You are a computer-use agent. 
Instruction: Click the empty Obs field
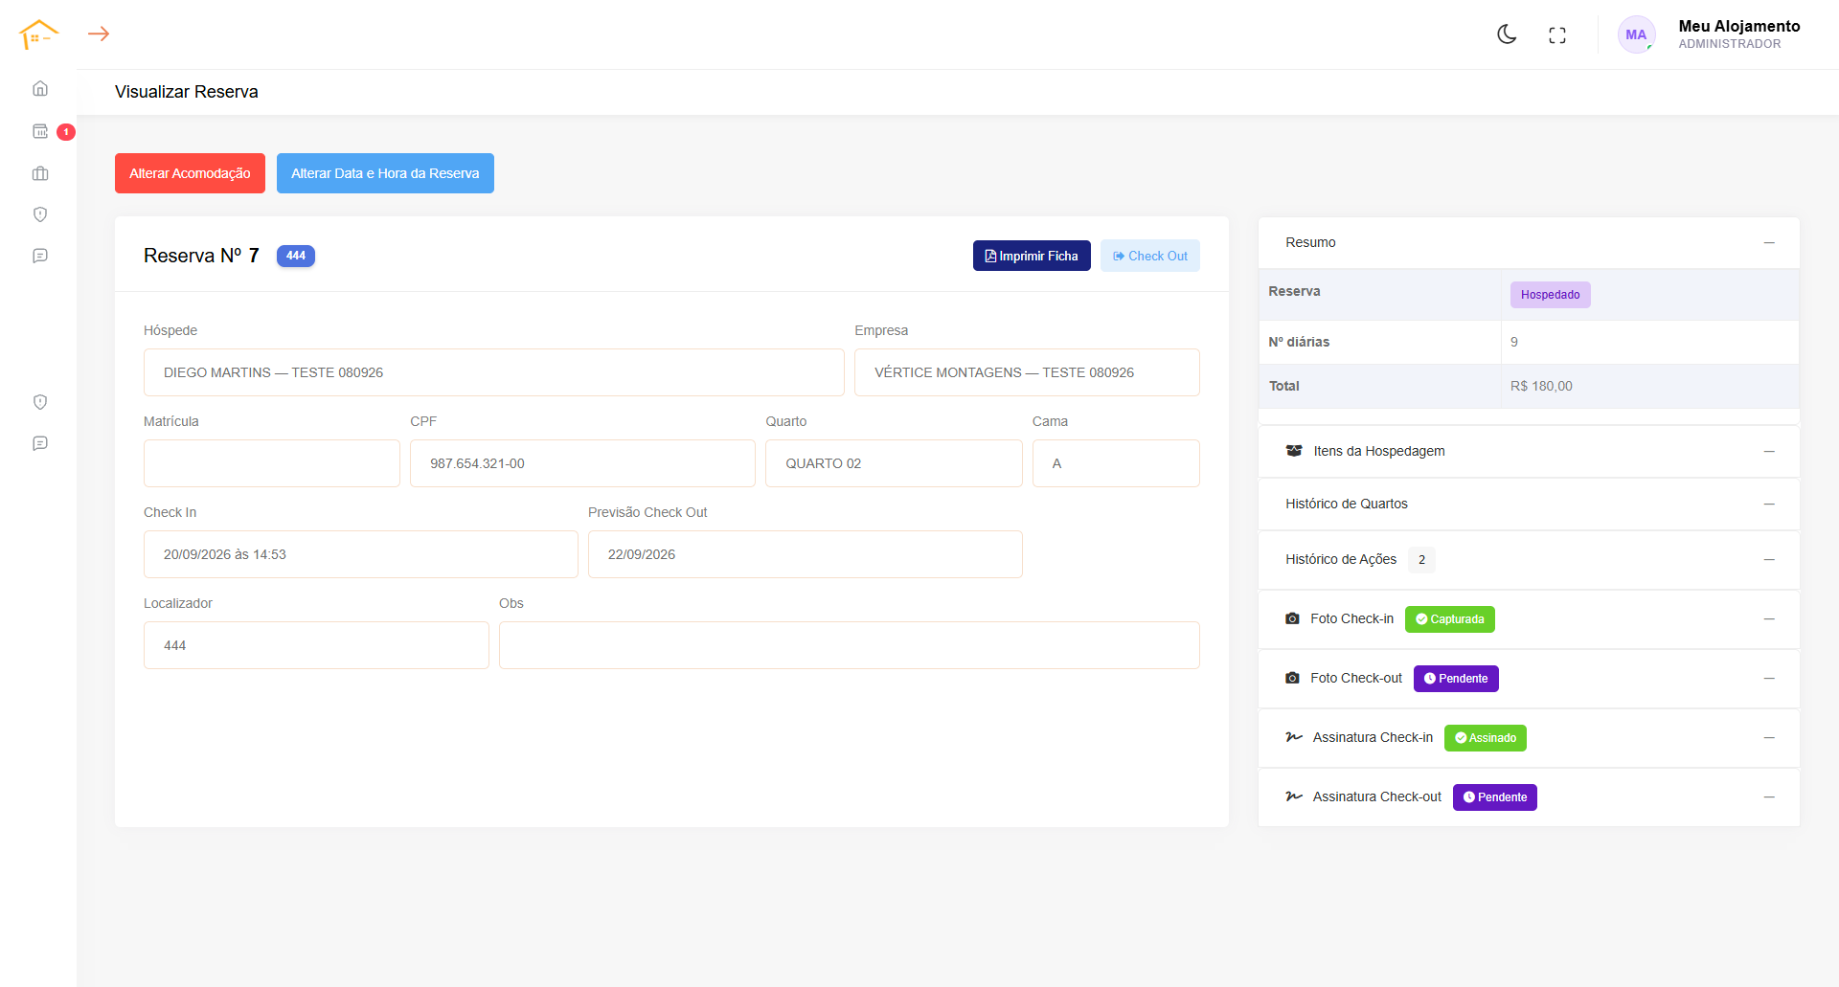point(850,645)
